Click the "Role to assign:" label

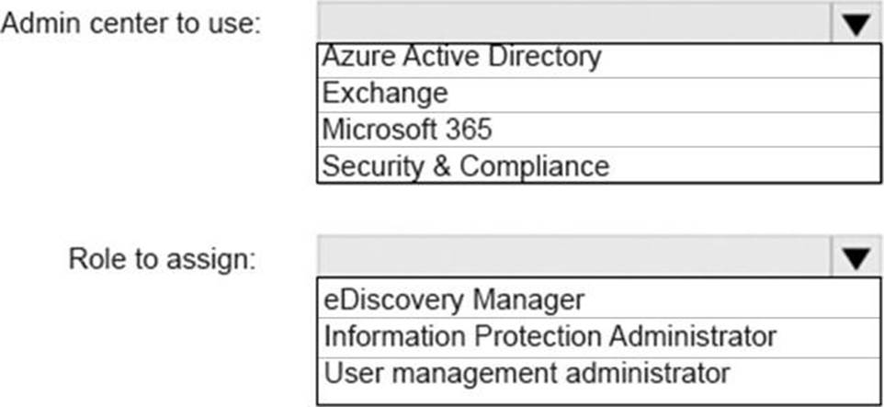coord(161,260)
